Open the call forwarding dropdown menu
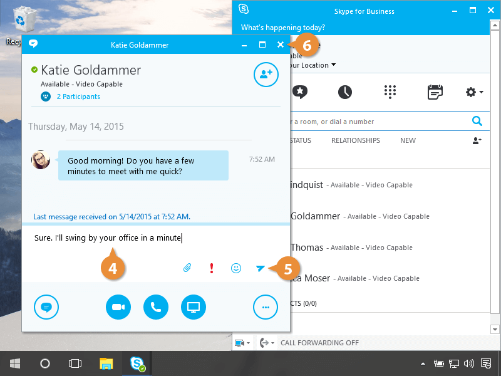Screen dimensions: 501x376 (x=267, y=343)
